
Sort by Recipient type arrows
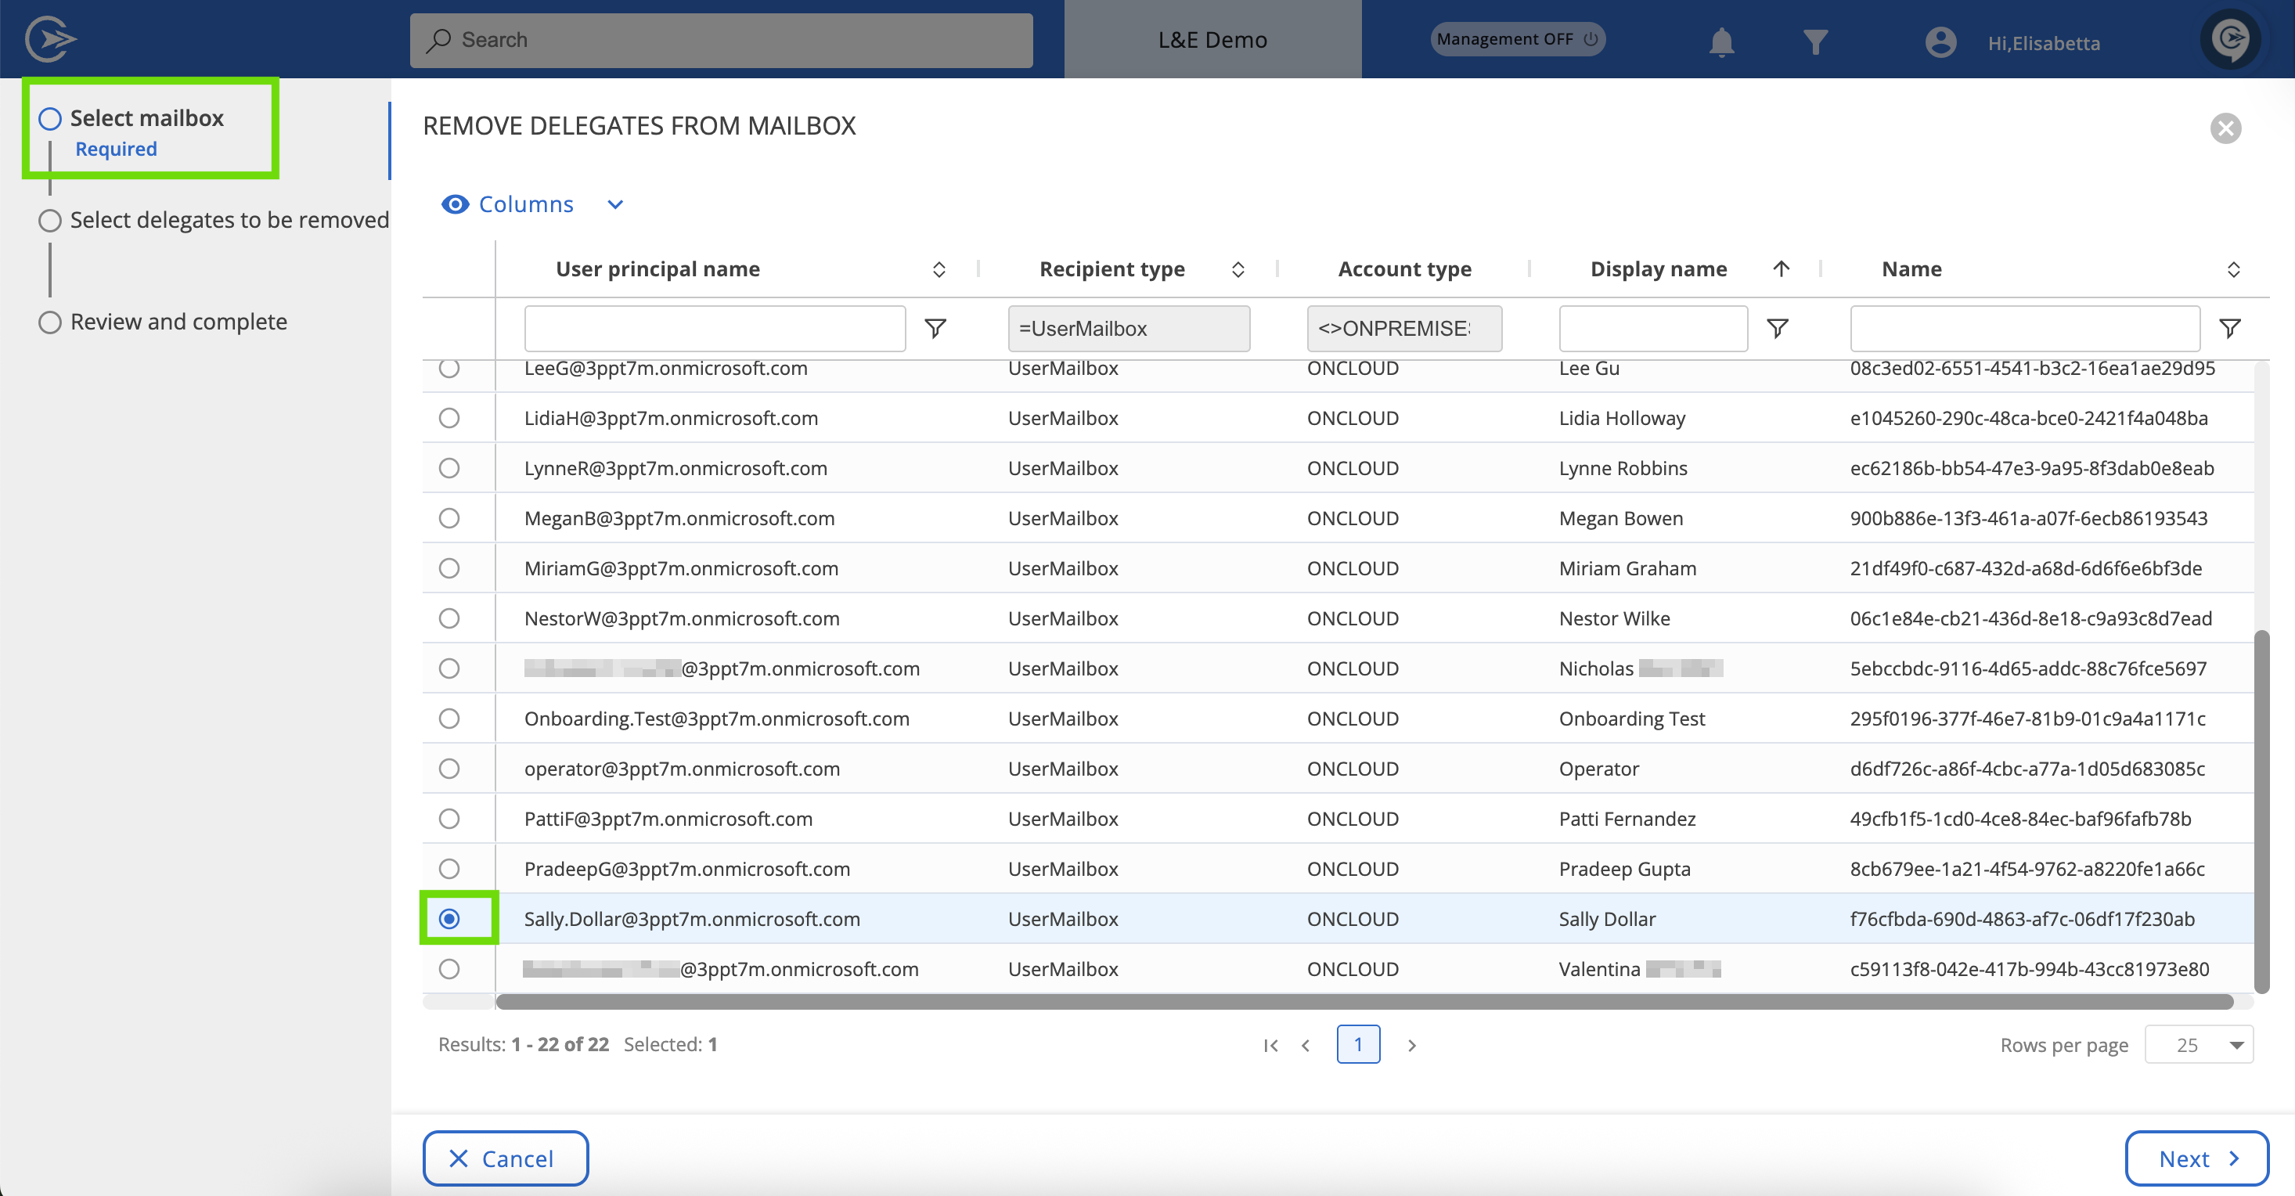click(1238, 269)
